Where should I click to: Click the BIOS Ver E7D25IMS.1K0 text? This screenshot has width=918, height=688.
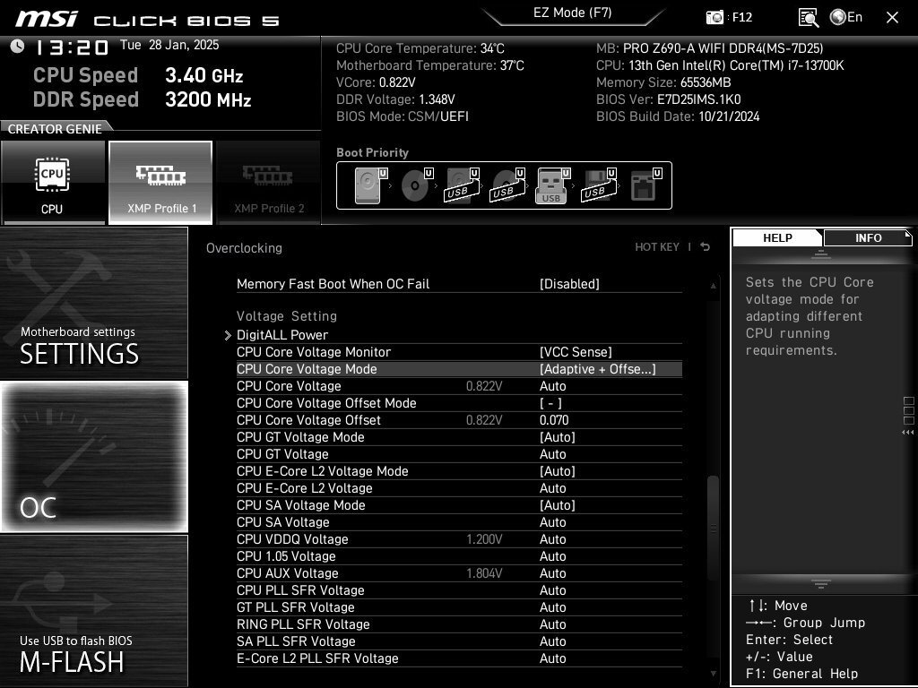[x=669, y=99]
